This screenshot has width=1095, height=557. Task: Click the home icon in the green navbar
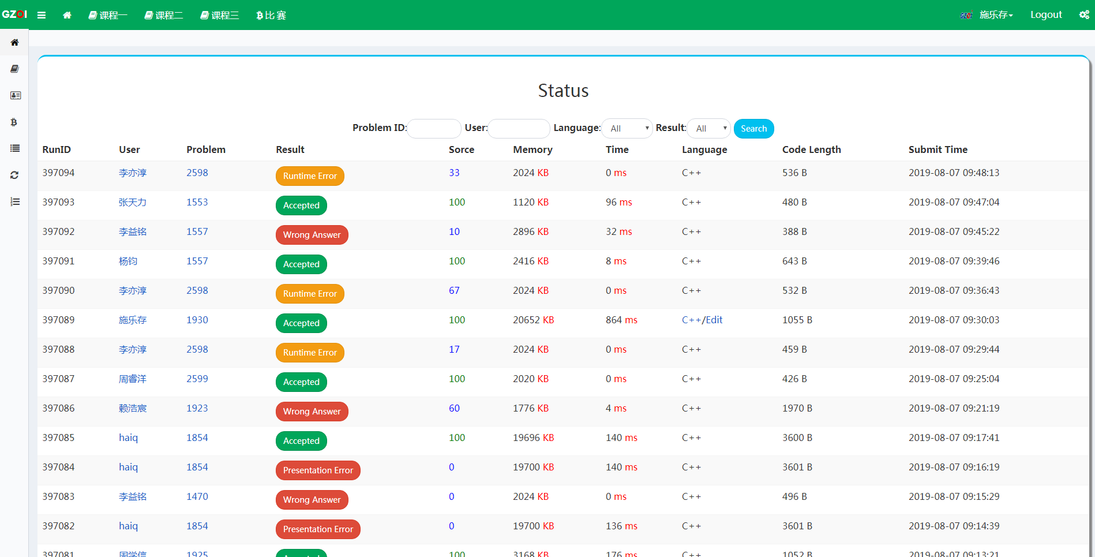click(67, 15)
